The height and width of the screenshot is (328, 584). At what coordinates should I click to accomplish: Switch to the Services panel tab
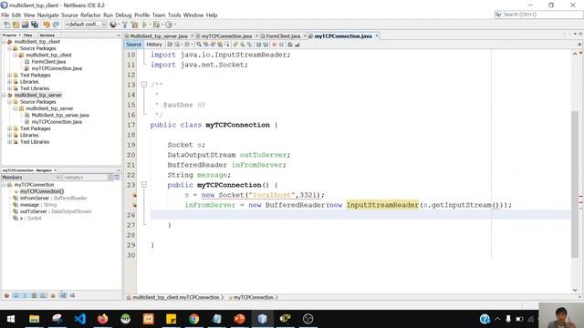(x=47, y=35)
